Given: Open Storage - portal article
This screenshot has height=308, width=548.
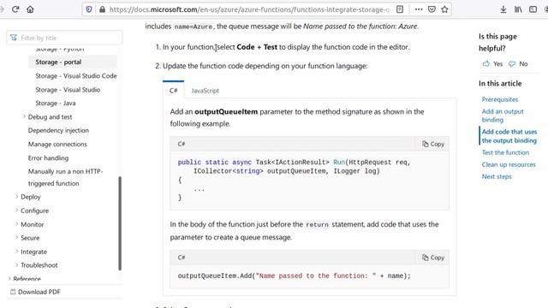Looking at the screenshot, I should [x=58, y=62].
